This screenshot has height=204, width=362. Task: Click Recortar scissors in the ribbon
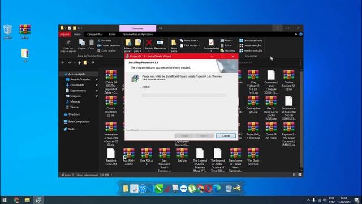[x=104, y=40]
